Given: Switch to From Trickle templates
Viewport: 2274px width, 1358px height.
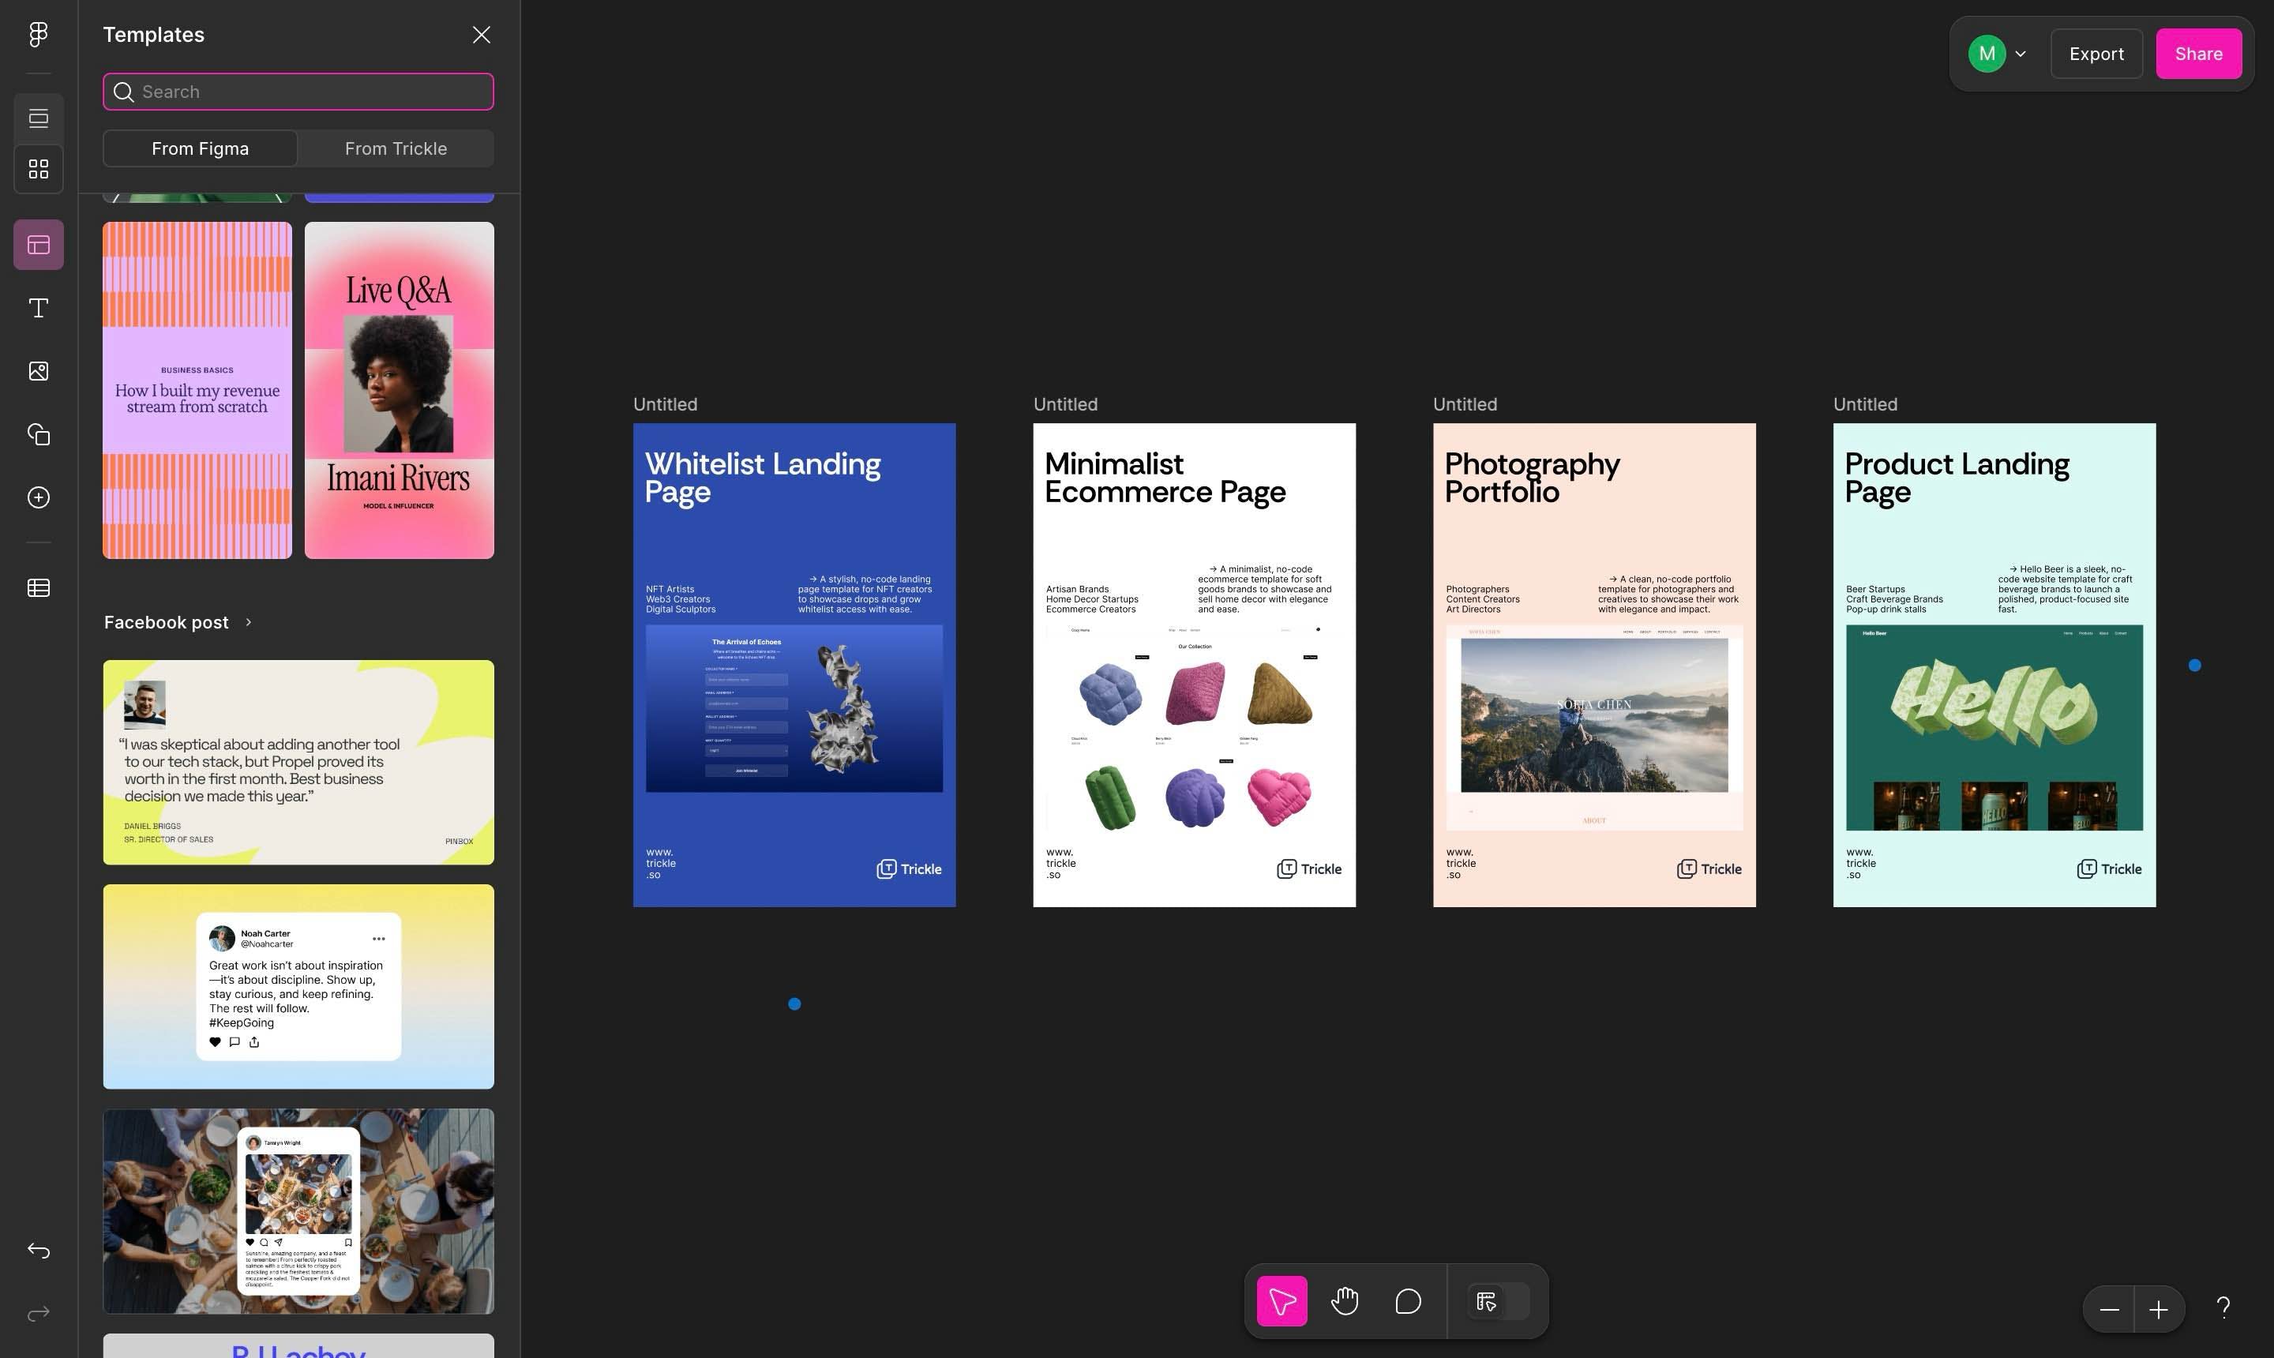Looking at the screenshot, I should pyautogui.click(x=396, y=148).
